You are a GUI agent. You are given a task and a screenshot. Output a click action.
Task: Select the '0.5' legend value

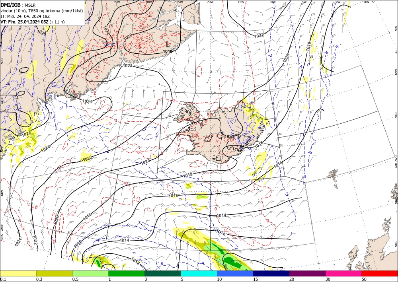[75, 279]
